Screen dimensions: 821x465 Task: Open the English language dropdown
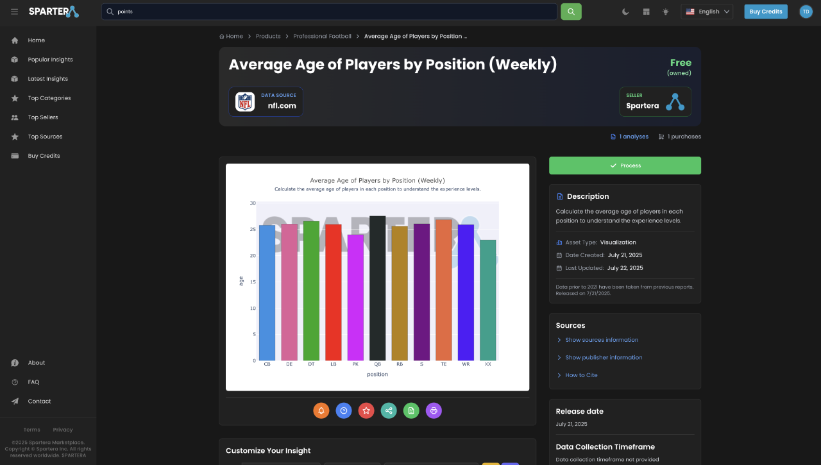pyautogui.click(x=707, y=11)
